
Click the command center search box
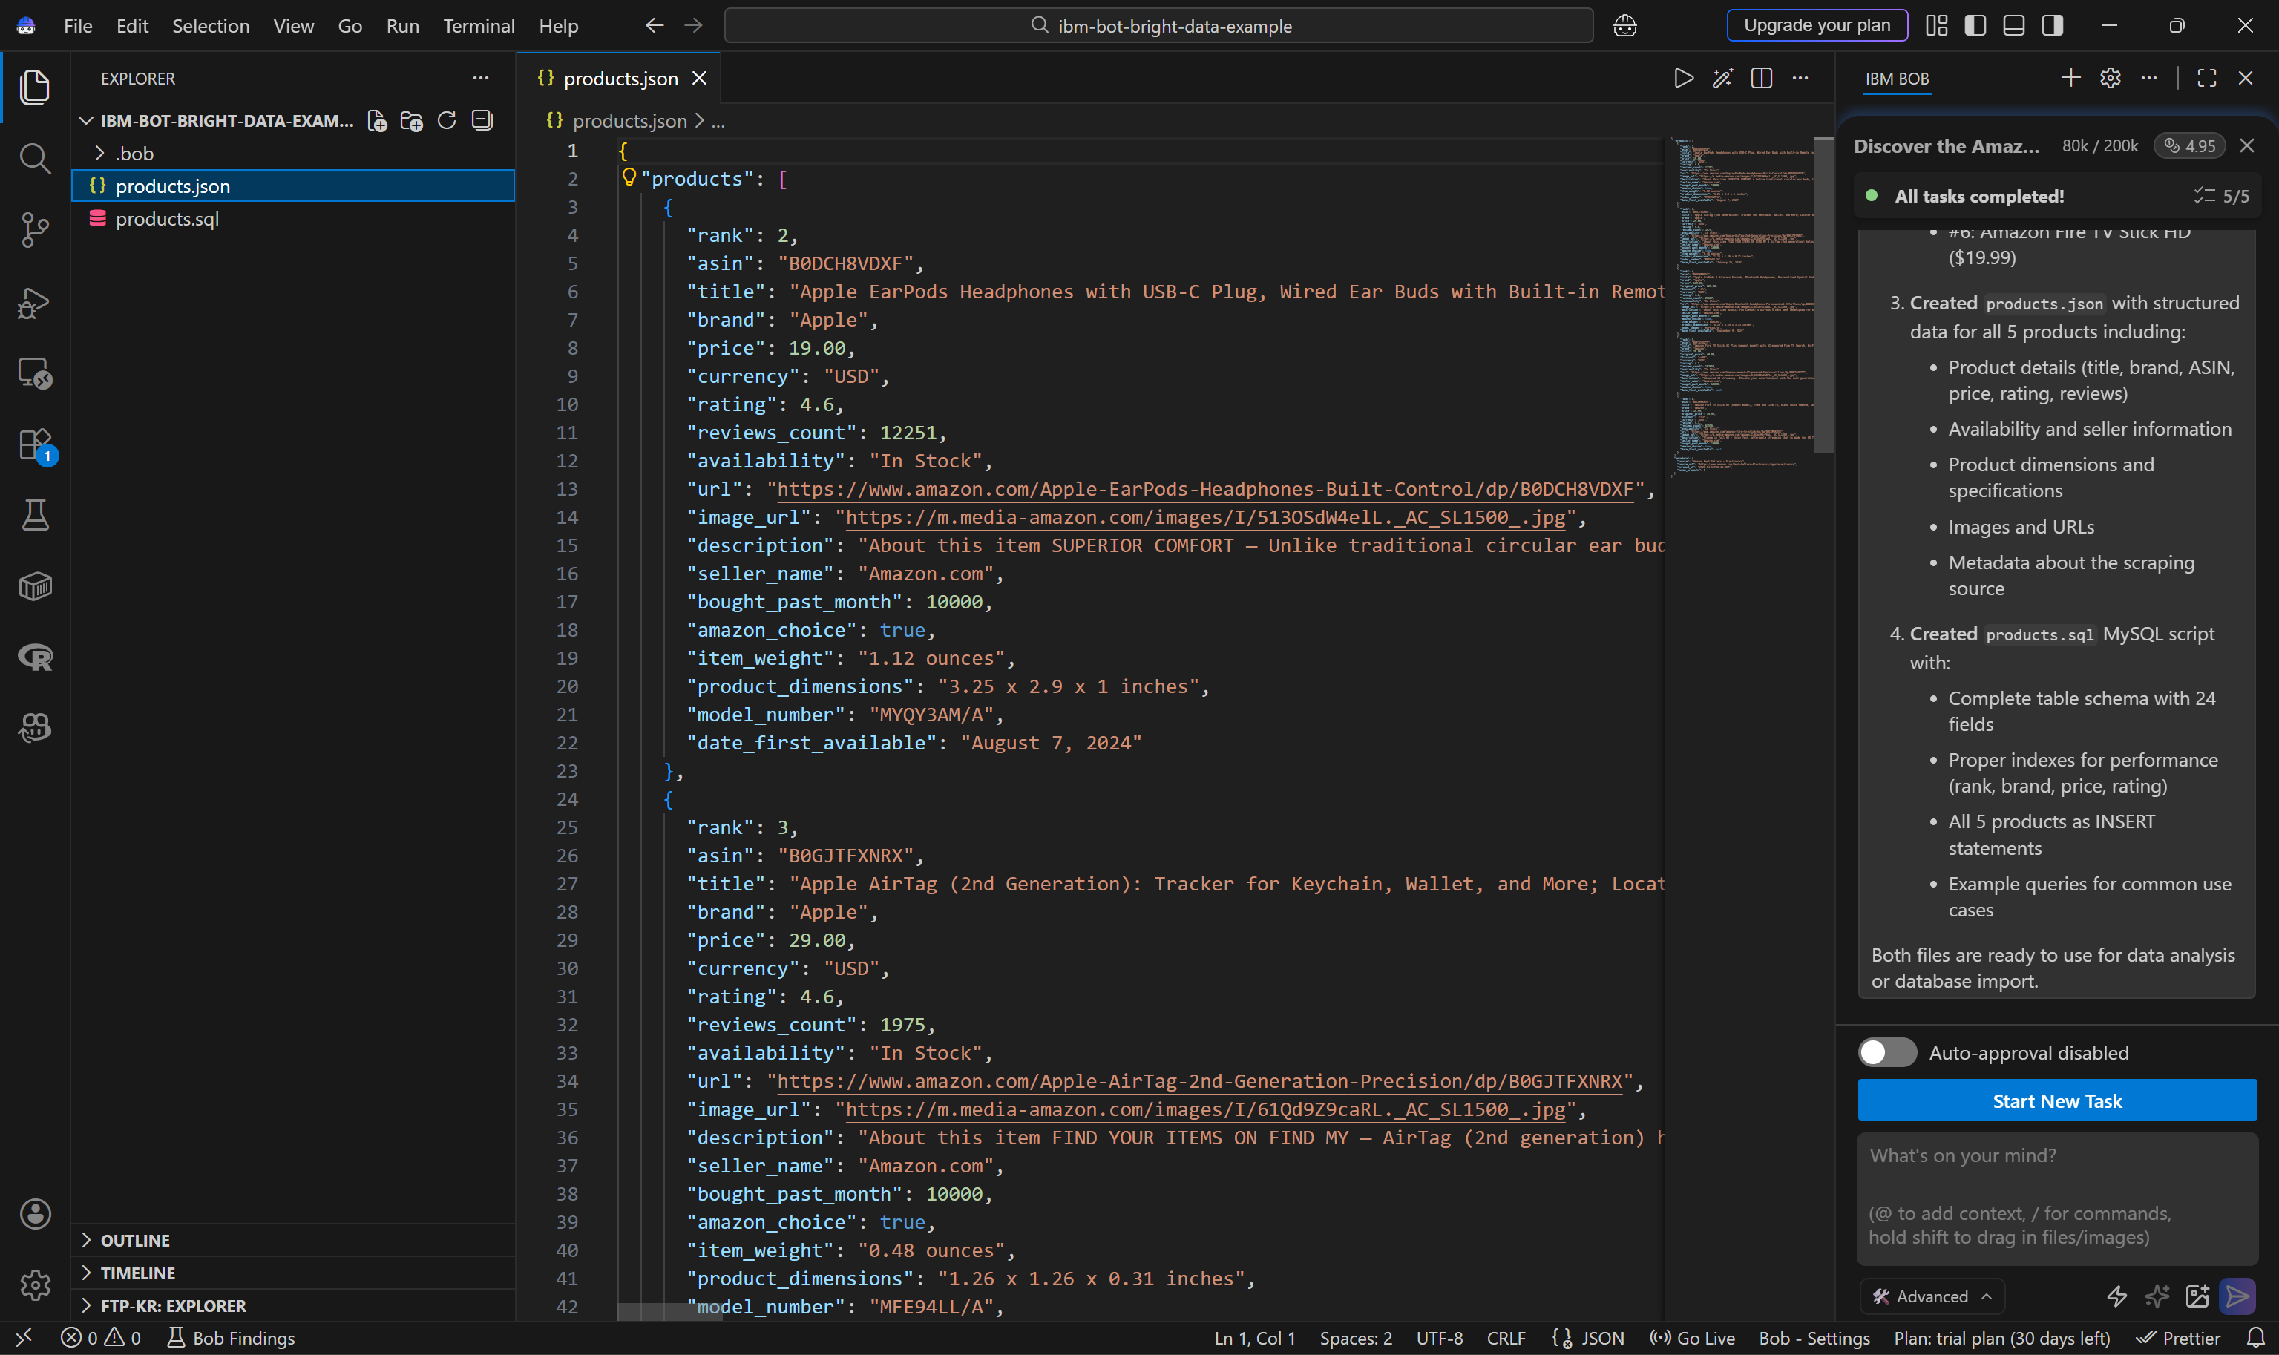(1158, 25)
